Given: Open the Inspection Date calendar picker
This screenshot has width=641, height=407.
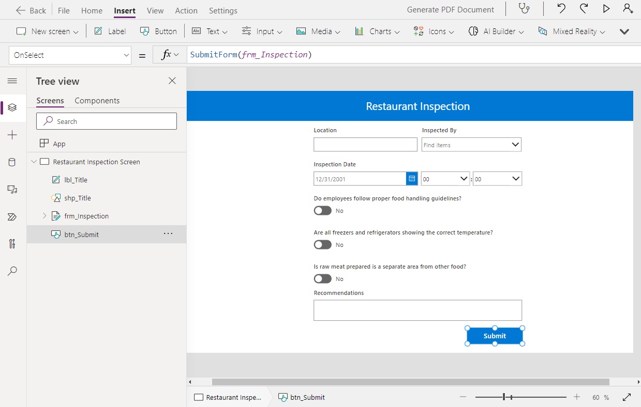Looking at the screenshot, I should coord(412,178).
